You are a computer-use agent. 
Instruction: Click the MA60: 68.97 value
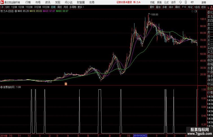click(62, 11)
